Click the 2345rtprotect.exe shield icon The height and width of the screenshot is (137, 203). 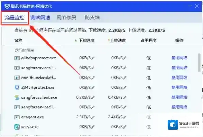point(17,87)
